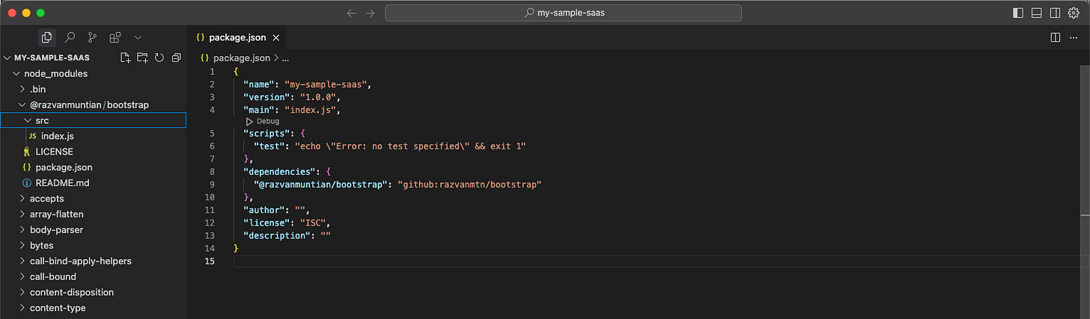Viewport: 1090px width, 319px height.
Task: Split the editor to the right
Action: [x=1056, y=37]
